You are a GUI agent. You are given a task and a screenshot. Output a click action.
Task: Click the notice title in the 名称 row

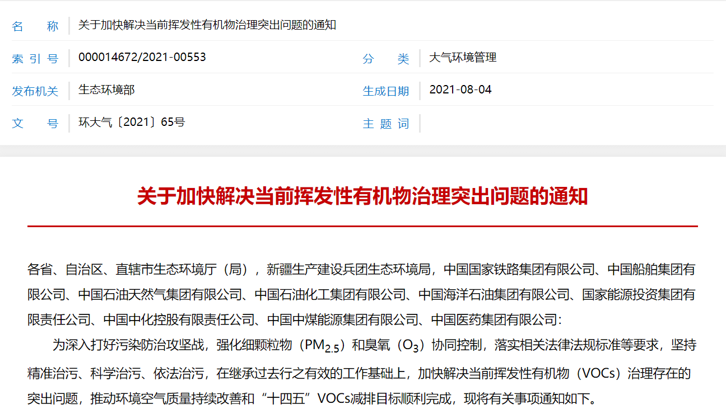[x=207, y=25]
